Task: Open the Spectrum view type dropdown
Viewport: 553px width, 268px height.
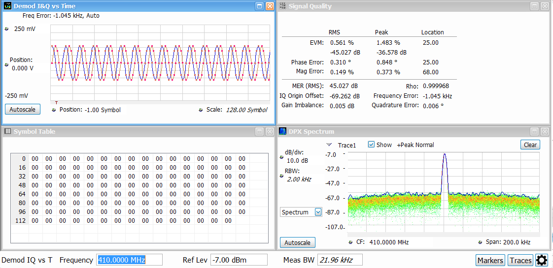Action: (x=318, y=212)
